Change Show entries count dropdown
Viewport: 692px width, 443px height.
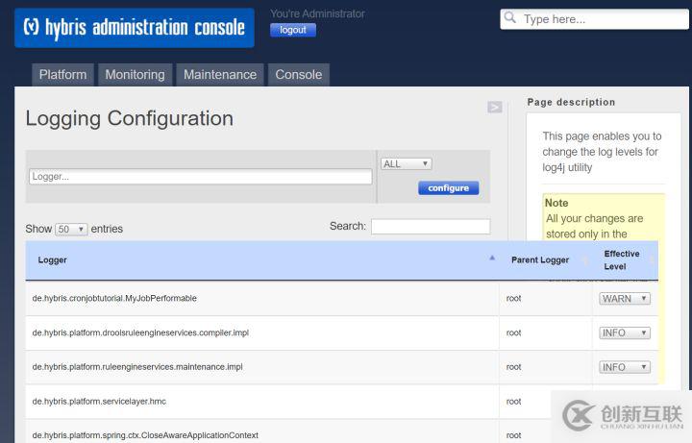[71, 229]
